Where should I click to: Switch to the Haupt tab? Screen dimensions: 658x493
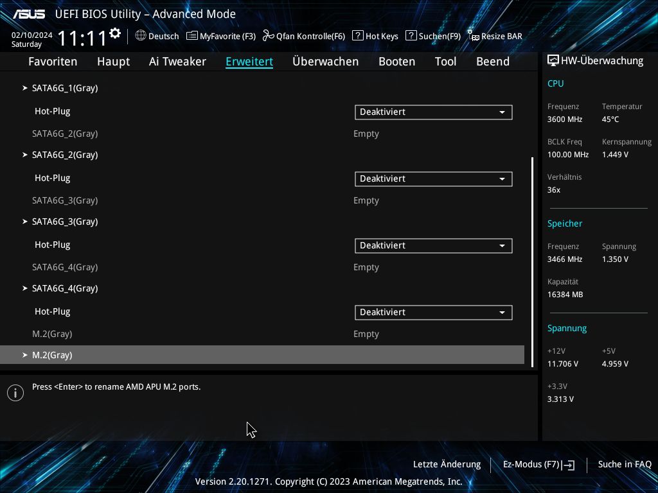(113, 62)
